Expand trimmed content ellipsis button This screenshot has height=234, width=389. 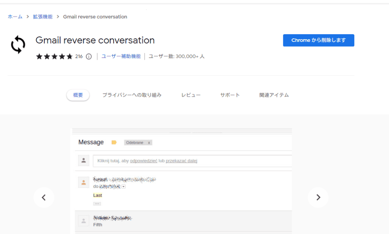pyautogui.click(x=97, y=204)
